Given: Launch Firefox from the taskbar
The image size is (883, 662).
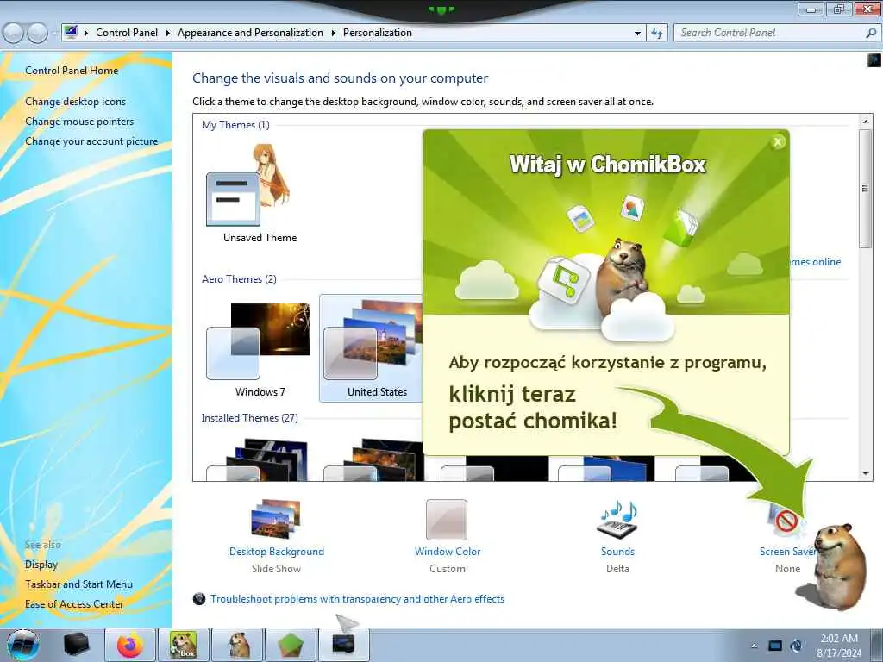Looking at the screenshot, I should click(x=130, y=645).
